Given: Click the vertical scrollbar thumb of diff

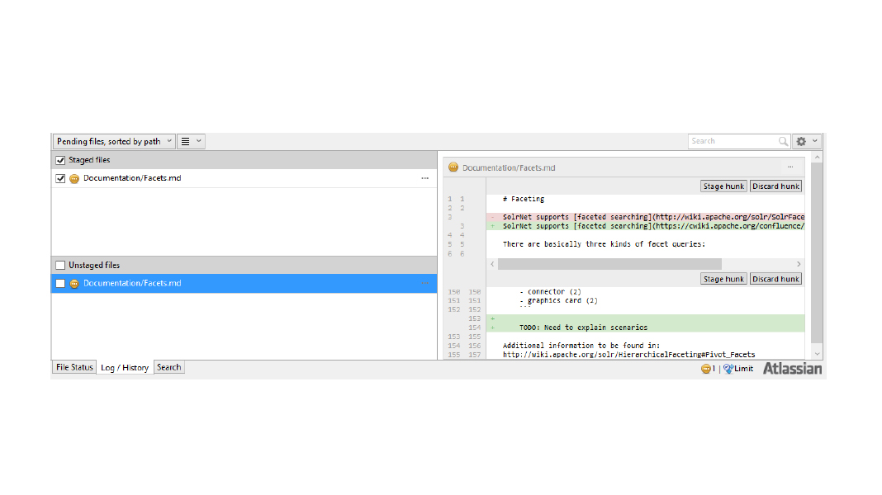Looking at the screenshot, I should coord(817,252).
